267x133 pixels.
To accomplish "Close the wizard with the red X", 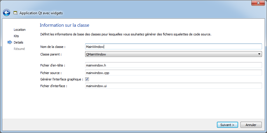I will (x=258, y=3).
